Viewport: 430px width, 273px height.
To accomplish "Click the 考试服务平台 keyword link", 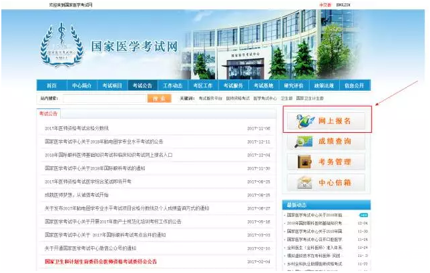I will pos(210,98).
